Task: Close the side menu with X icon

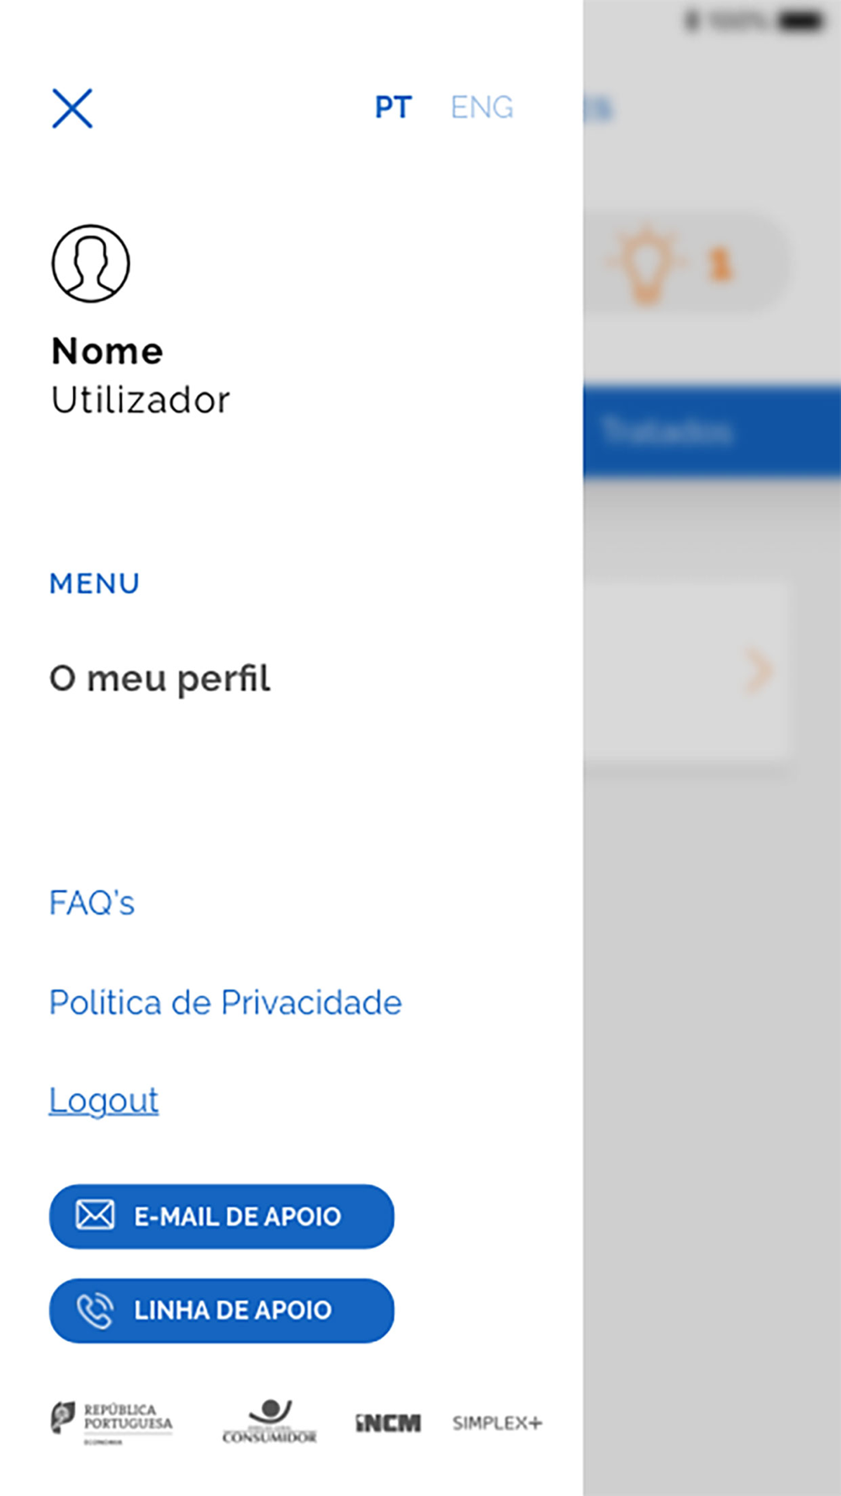Action: pyautogui.click(x=72, y=109)
